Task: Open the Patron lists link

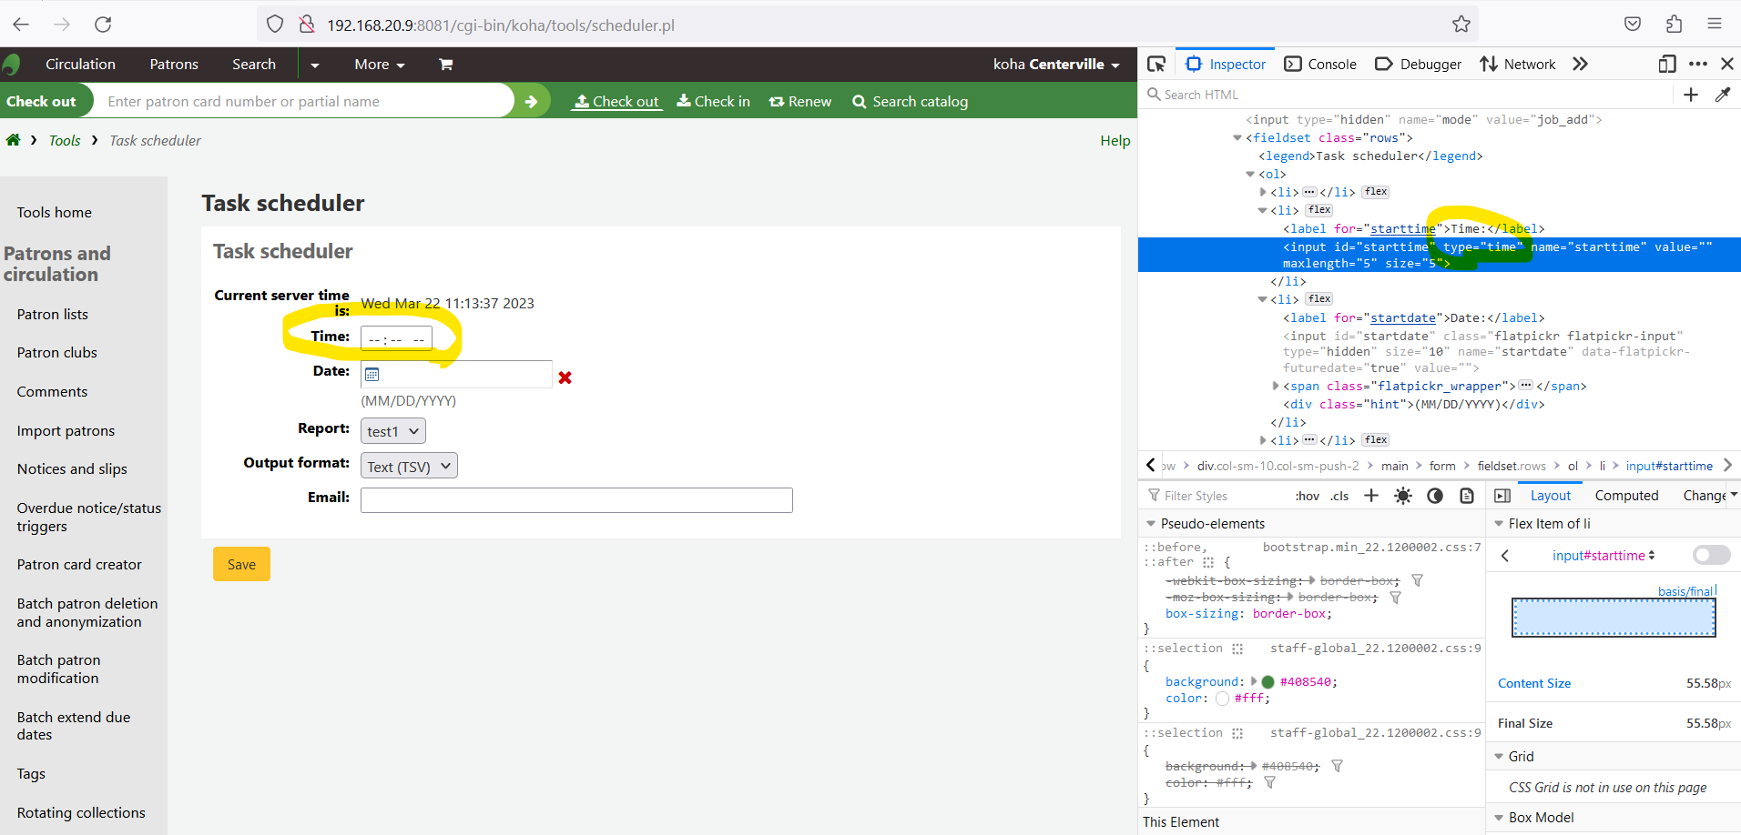Action: pyautogui.click(x=53, y=314)
